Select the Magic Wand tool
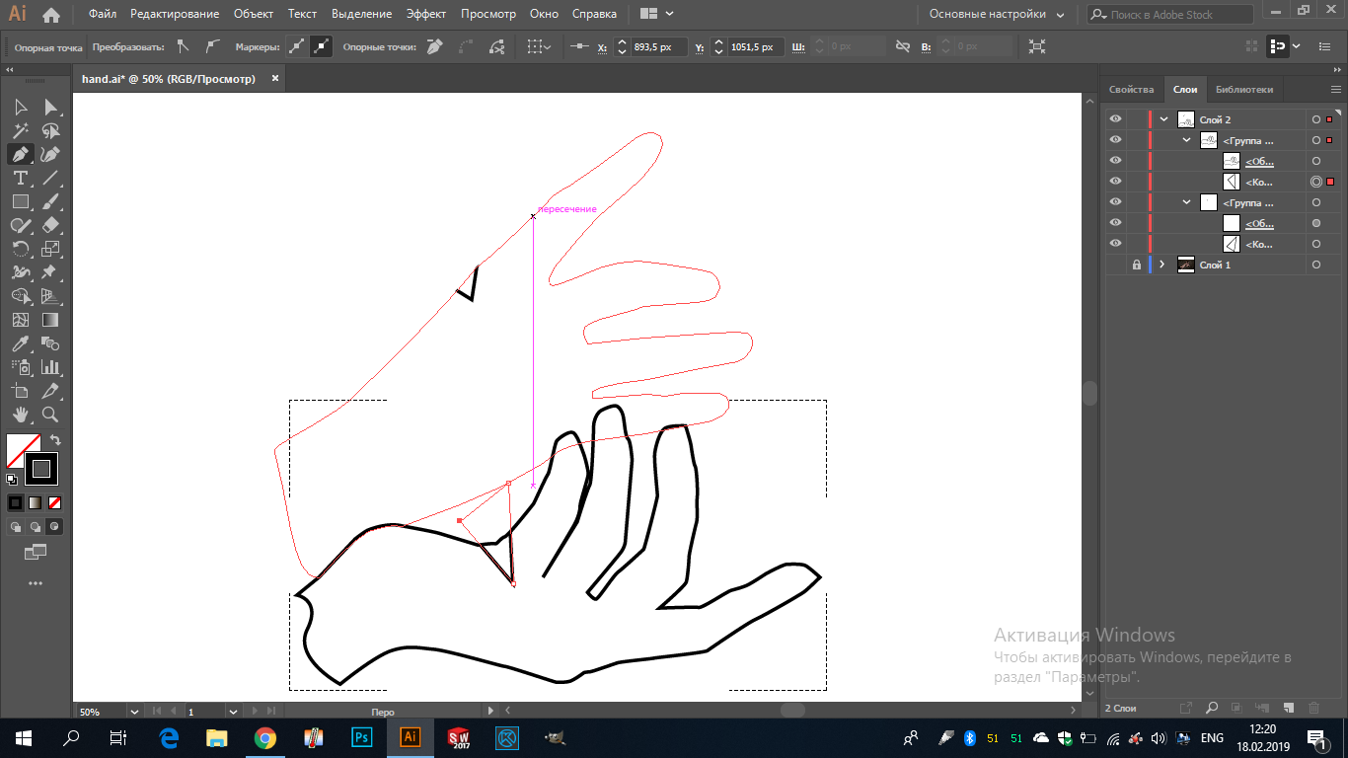Screen dimensions: 1348x758 tap(21, 130)
